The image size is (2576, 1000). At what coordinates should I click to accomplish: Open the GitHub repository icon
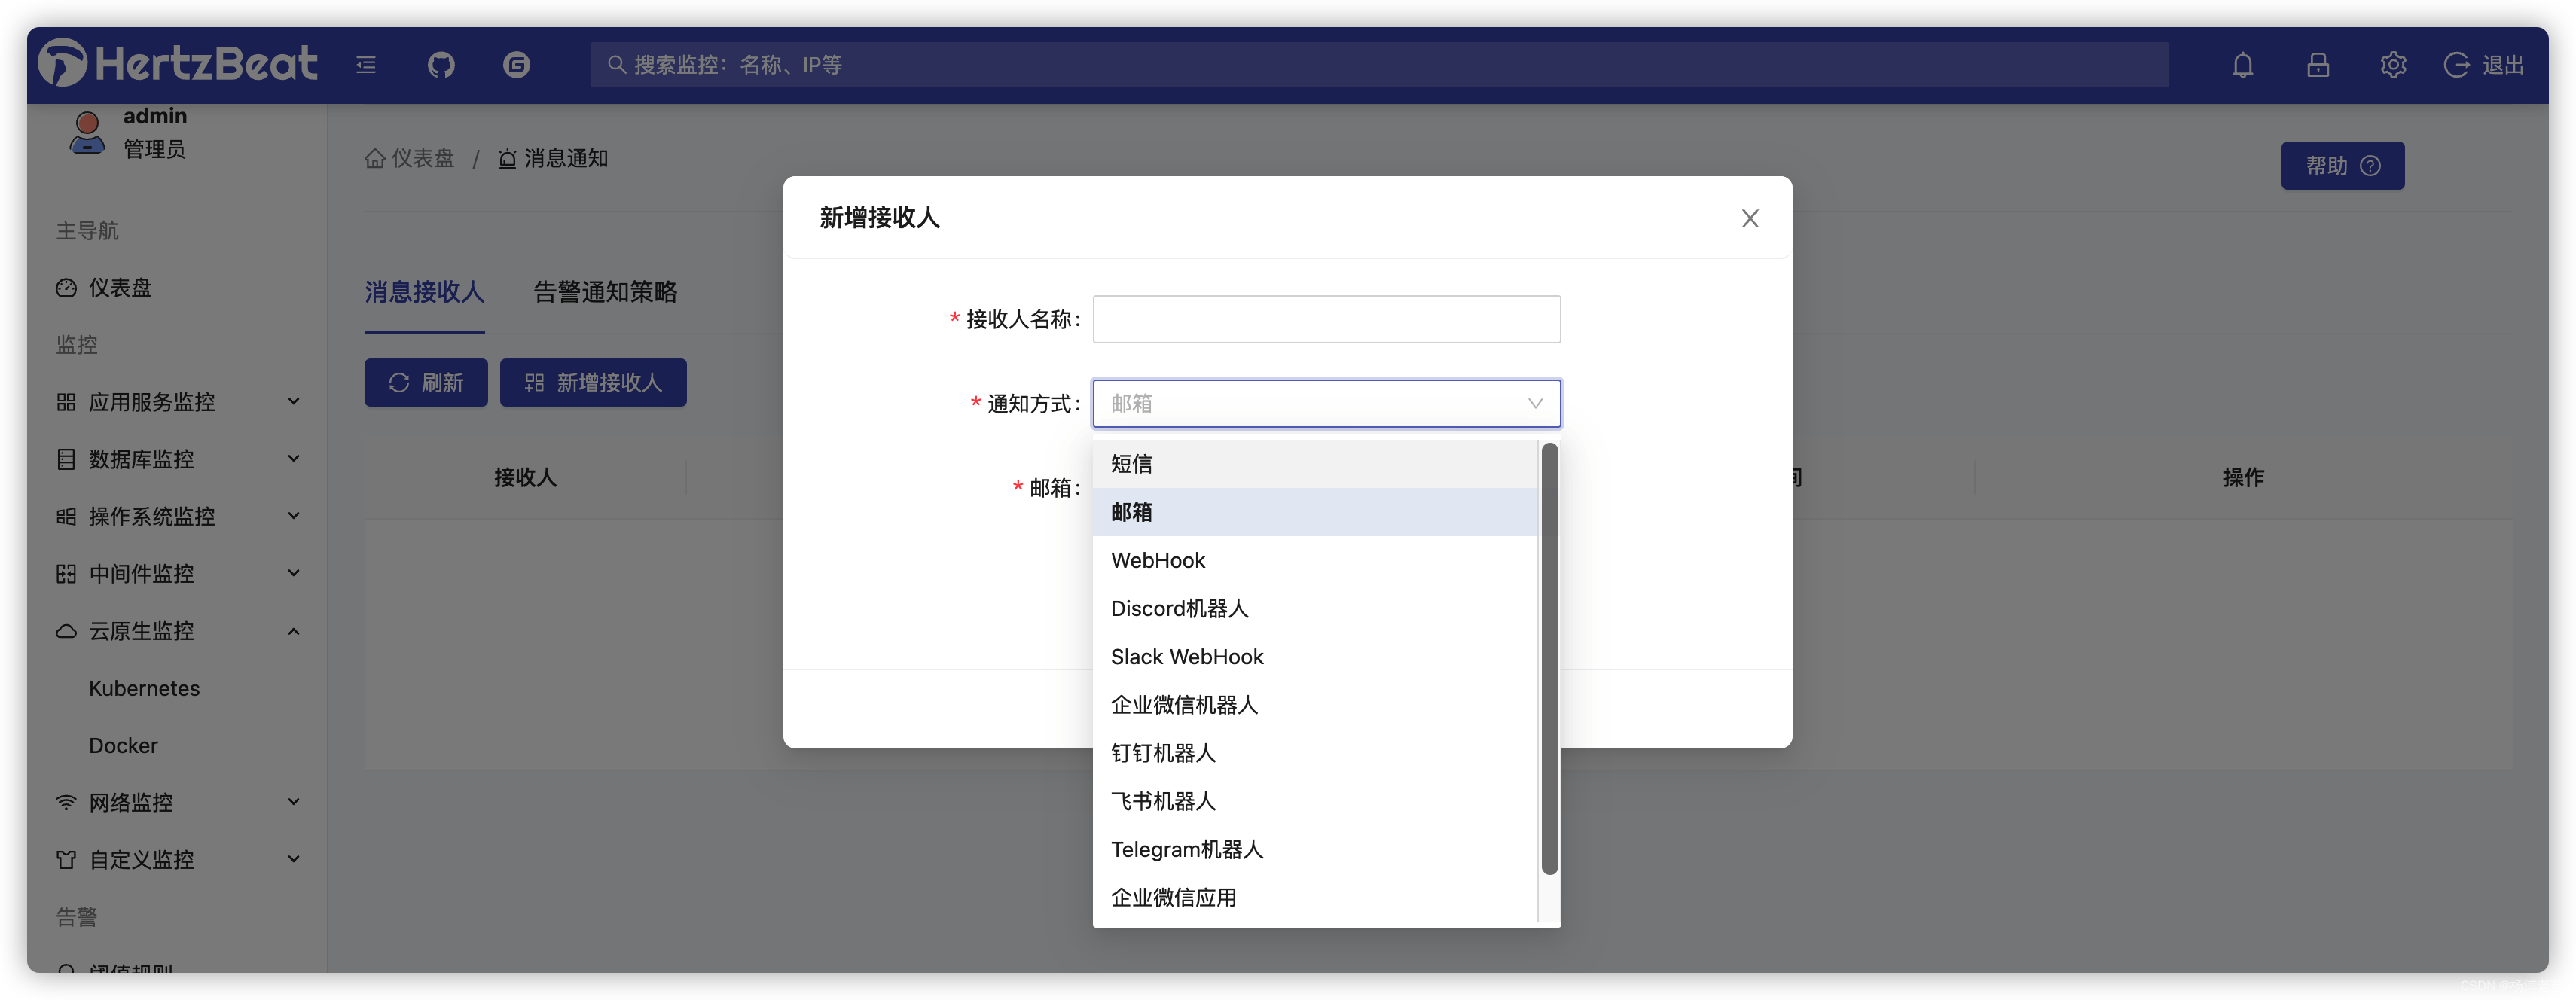(441, 65)
